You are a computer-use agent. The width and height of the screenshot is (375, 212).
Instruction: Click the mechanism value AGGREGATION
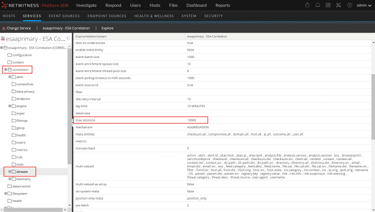coord(198,127)
